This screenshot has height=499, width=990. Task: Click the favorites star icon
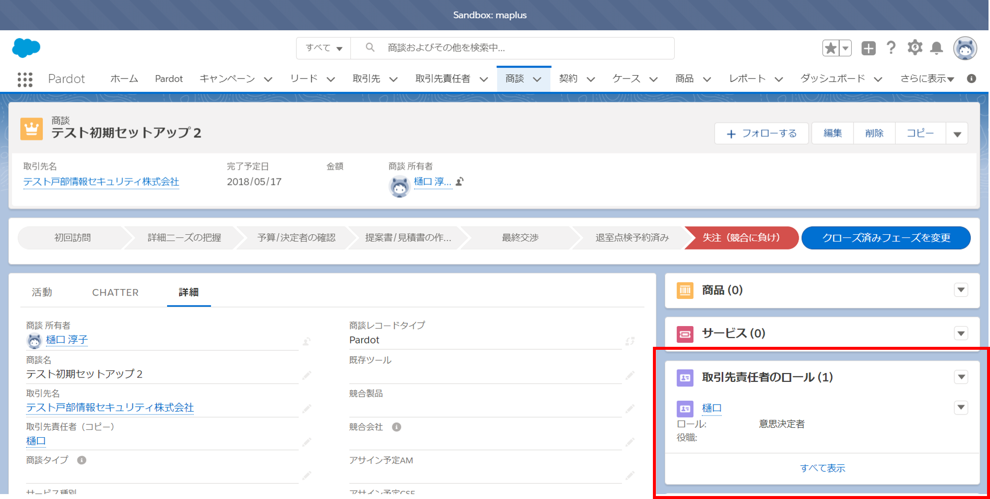pos(830,48)
